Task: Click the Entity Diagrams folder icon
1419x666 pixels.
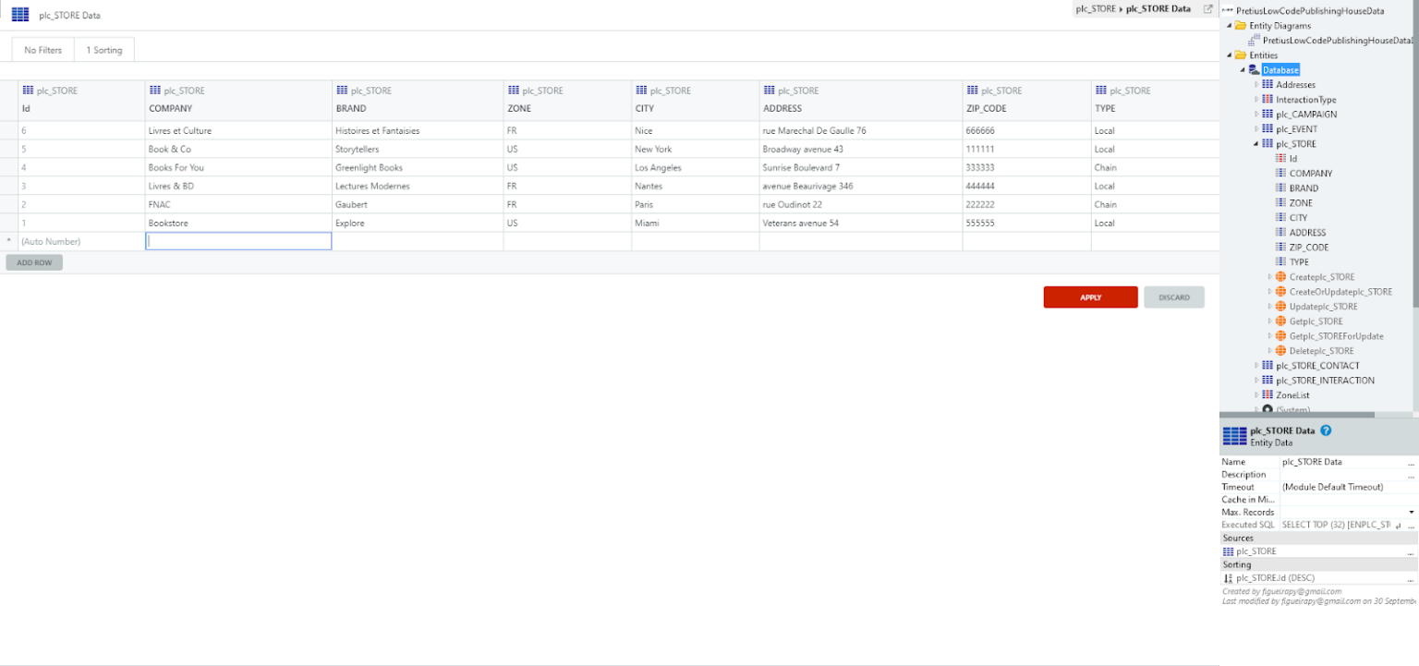Action: point(1239,25)
